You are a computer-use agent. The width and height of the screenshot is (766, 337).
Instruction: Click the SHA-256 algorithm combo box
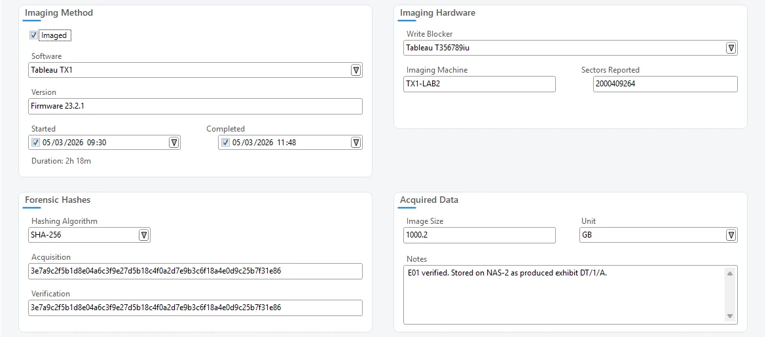click(x=90, y=235)
